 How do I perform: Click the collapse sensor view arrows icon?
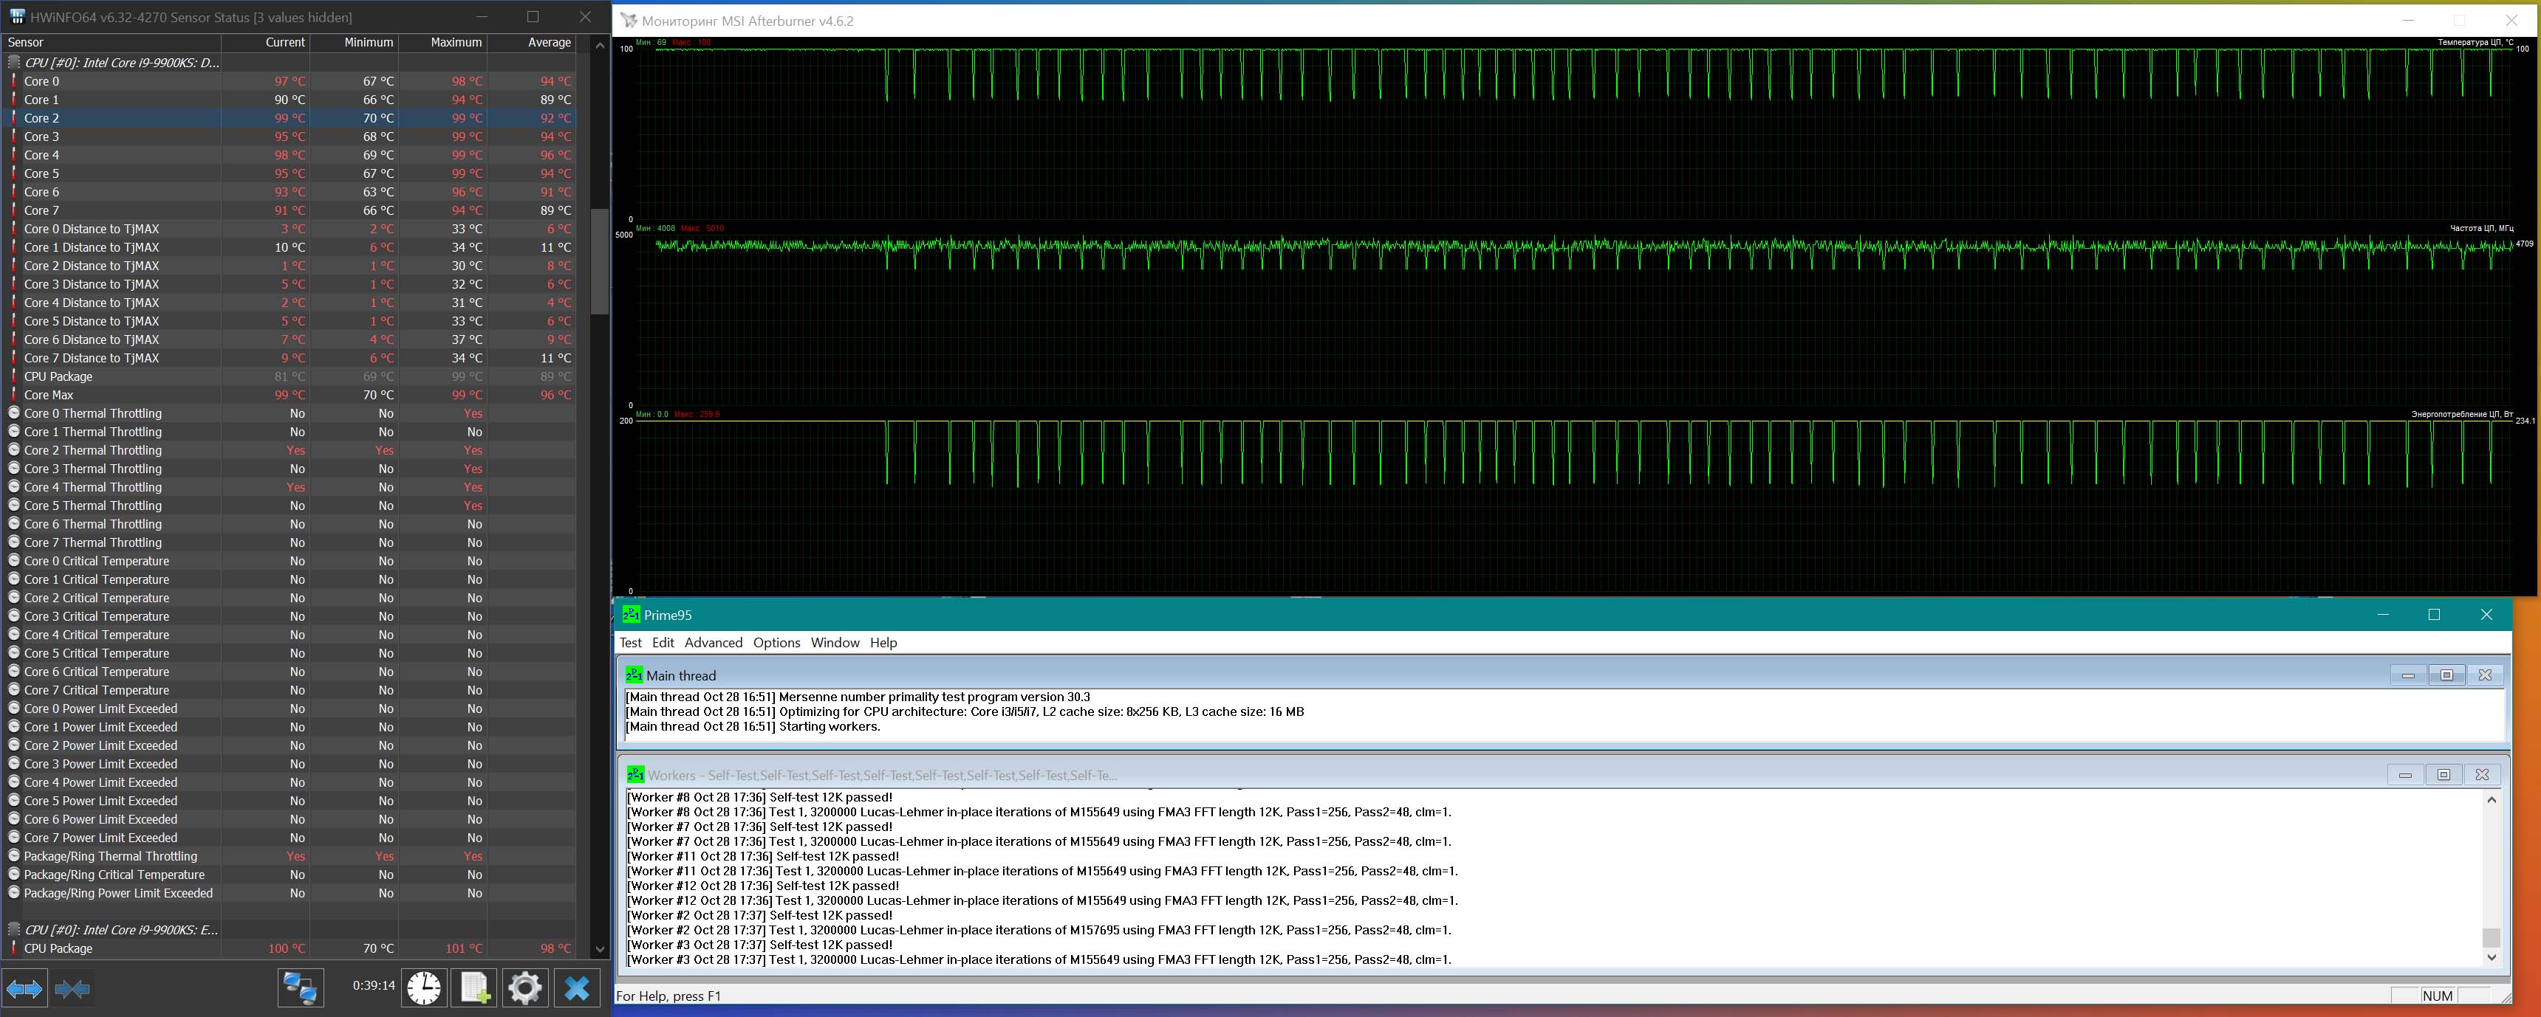(72, 987)
